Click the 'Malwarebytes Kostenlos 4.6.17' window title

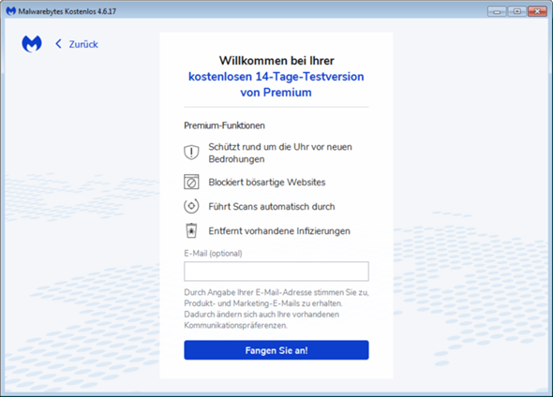67,11
